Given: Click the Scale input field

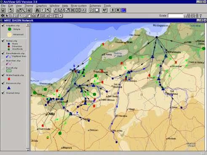Looking at the screenshot, I should (176, 16).
